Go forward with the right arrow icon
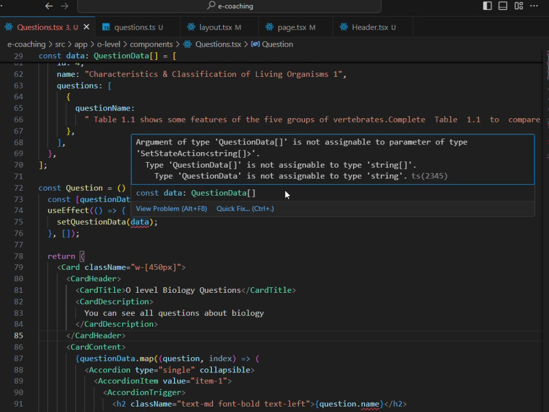 click(x=64, y=6)
